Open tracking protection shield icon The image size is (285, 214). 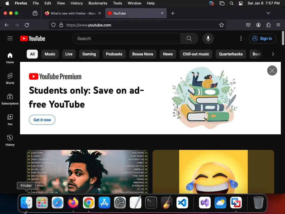53,25
